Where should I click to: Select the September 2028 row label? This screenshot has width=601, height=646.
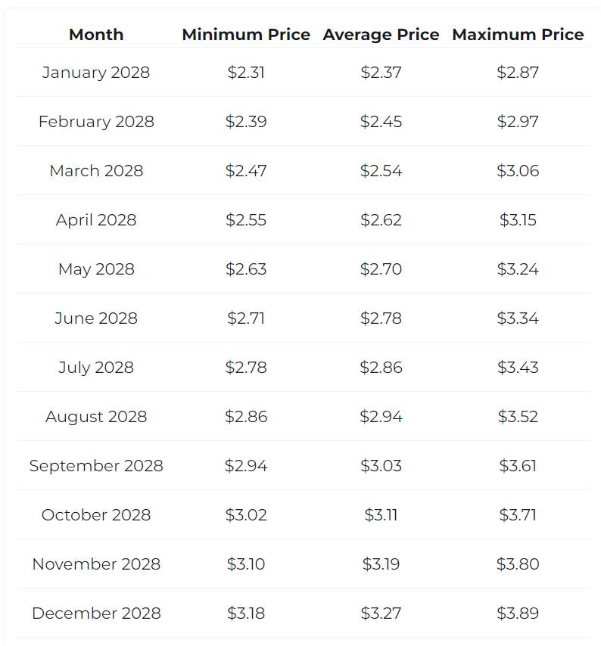point(96,466)
